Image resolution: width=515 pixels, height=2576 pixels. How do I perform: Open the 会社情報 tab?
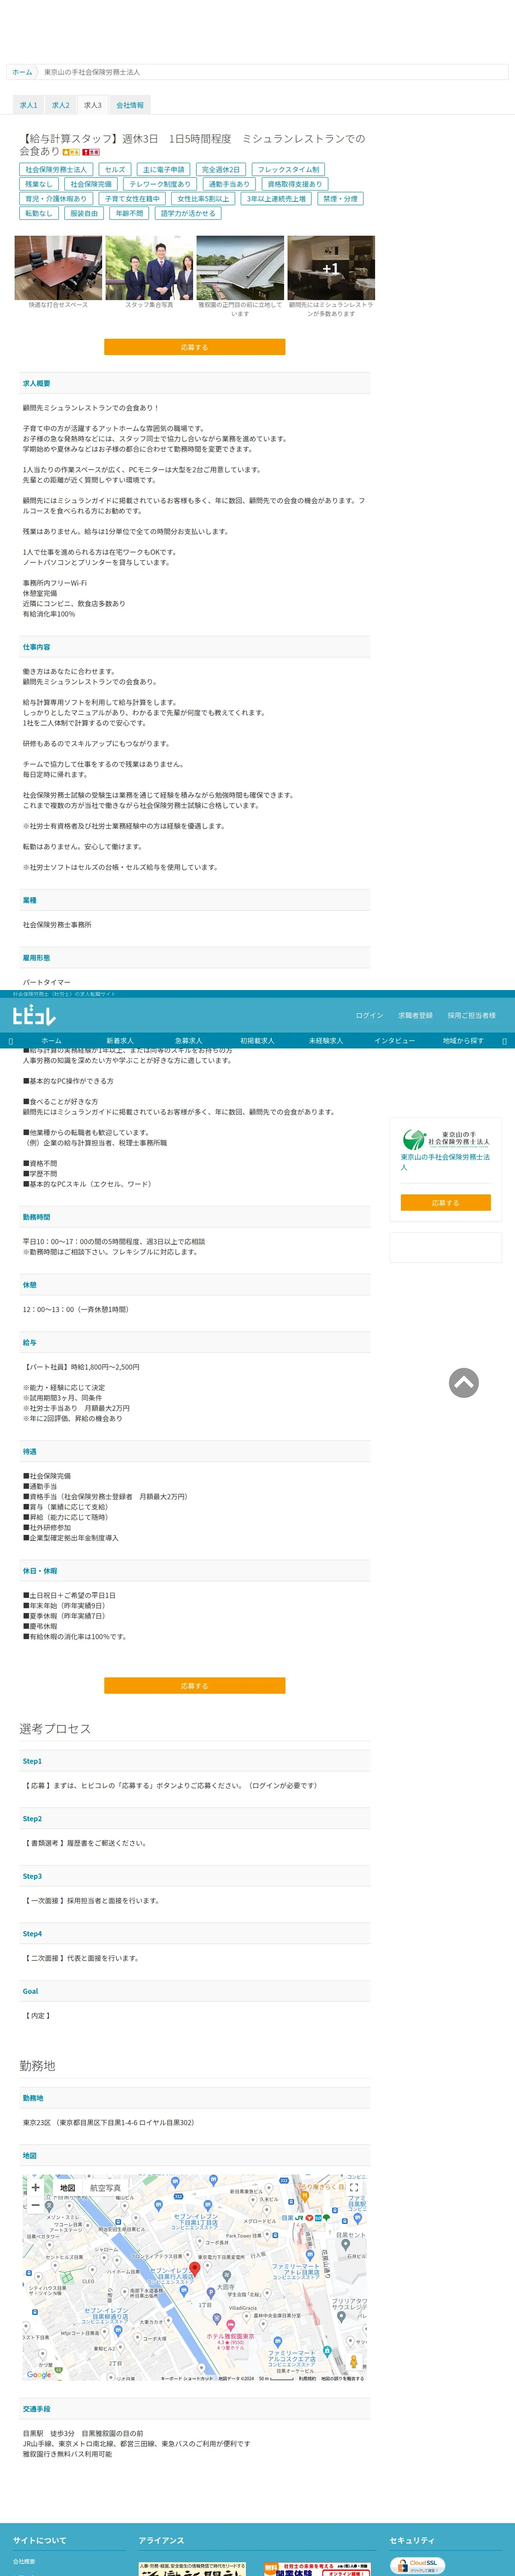click(130, 105)
